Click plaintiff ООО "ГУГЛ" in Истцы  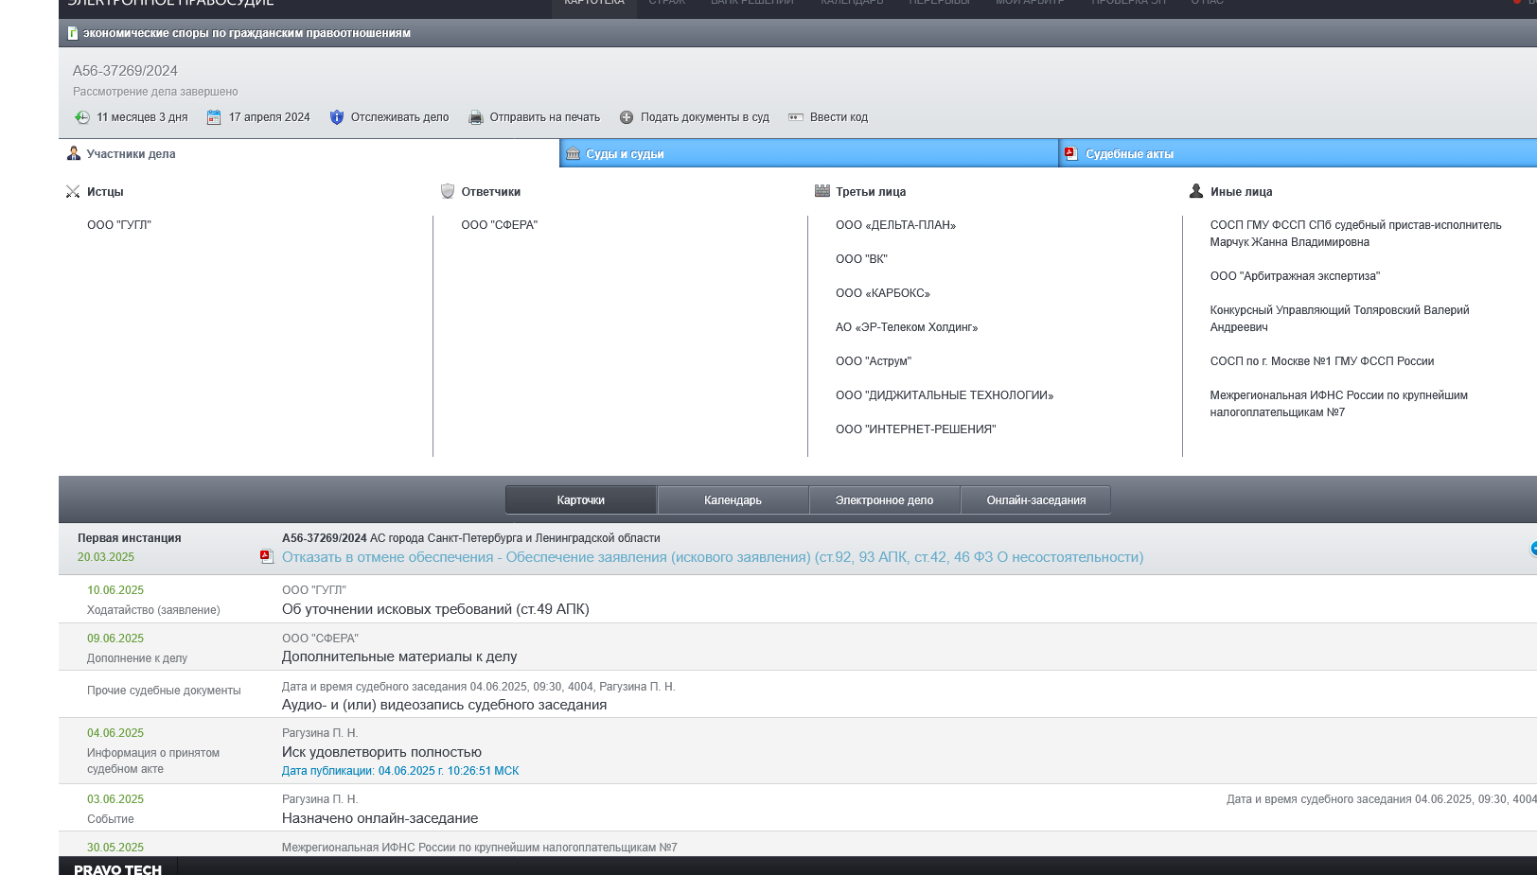(x=119, y=225)
